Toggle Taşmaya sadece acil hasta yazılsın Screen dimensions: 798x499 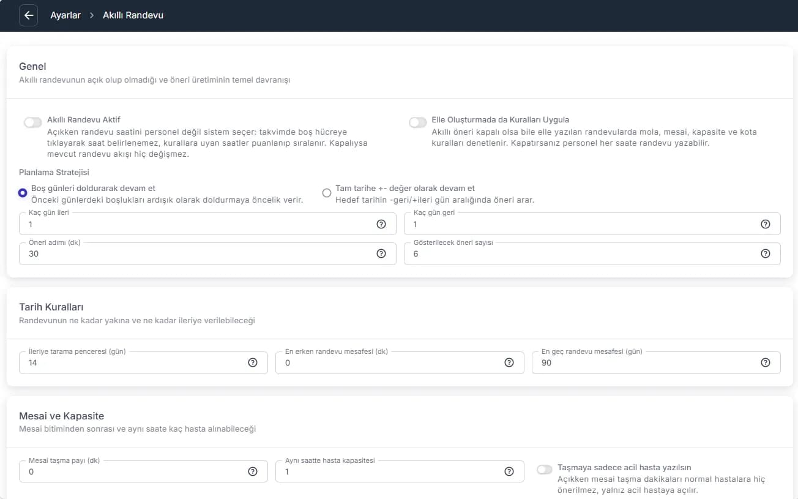pos(545,470)
